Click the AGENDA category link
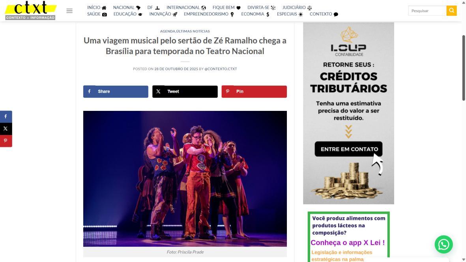Viewport: 466px width, 262px height. [168, 31]
